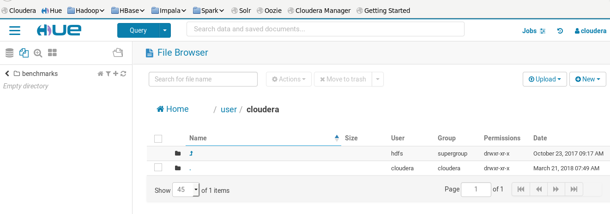This screenshot has width=610, height=214.
Task: Click the filter icon next to benchmarks
Action: click(x=108, y=74)
